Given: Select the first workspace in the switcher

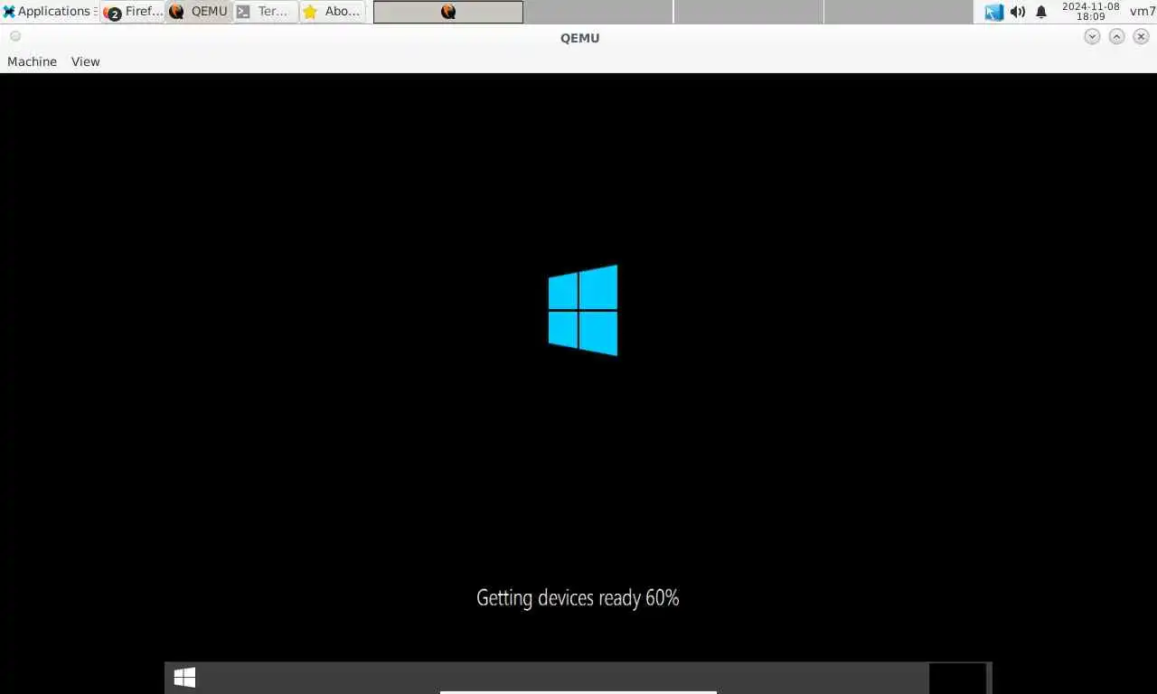Looking at the screenshot, I should [x=448, y=12].
